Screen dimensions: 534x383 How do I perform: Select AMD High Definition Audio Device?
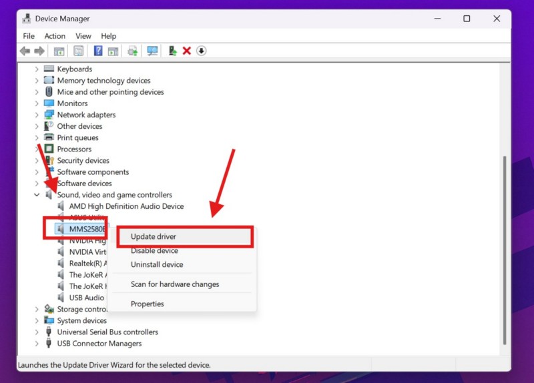click(x=126, y=206)
